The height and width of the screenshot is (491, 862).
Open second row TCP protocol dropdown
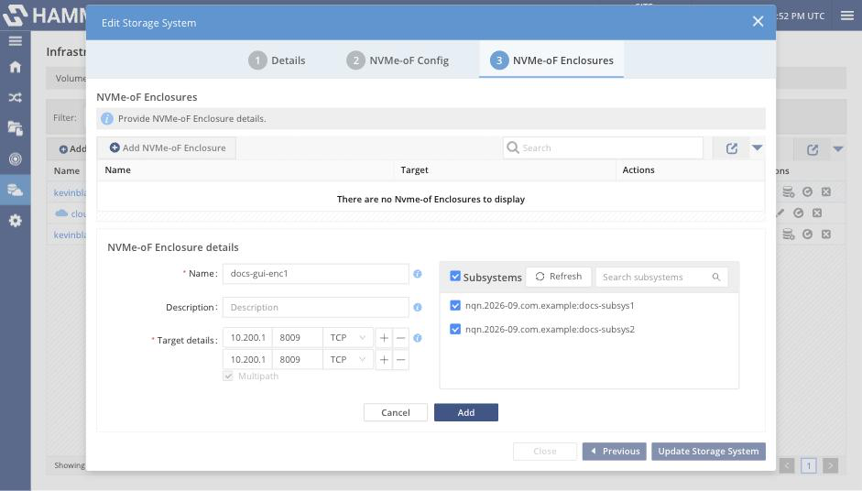click(x=348, y=360)
